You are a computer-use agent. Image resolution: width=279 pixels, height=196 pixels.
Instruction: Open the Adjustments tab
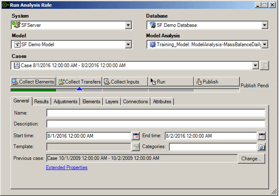(x=65, y=102)
